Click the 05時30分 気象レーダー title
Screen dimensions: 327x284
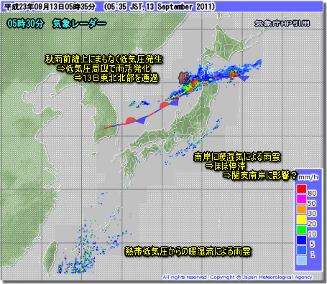pos(57,24)
